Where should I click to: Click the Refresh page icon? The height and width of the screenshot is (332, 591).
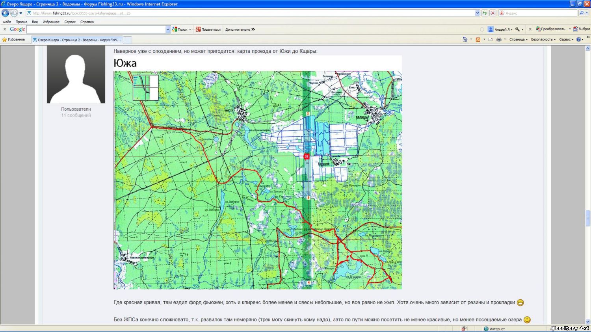[485, 13]
